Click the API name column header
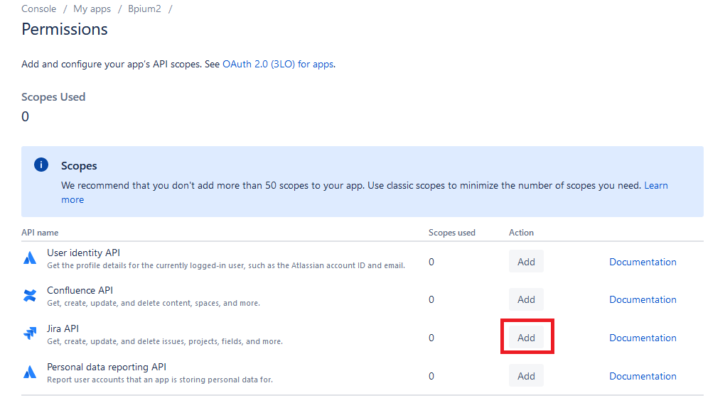Image resolution: width=725 pixels, height=415 pixels. tap(40, 233)
